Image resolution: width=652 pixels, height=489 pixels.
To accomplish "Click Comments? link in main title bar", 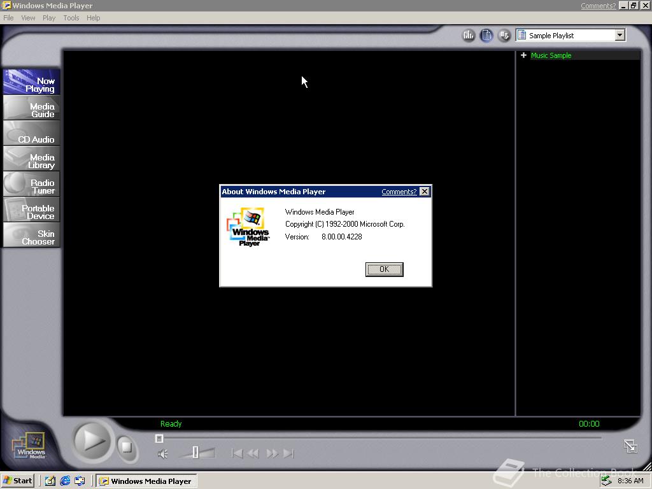I will [x=598, y=6].
